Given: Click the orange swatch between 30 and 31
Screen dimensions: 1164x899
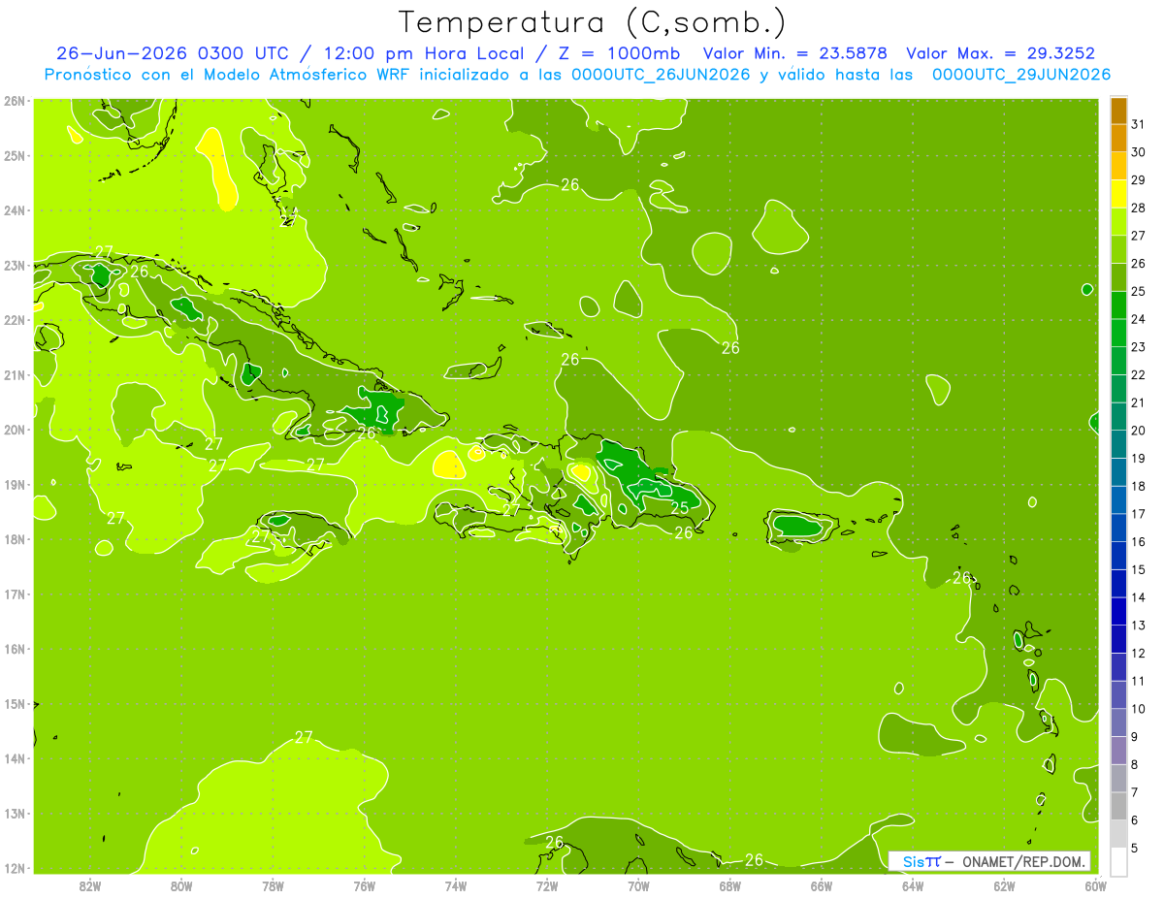Looking at the screenshot, I should click(x=1118, y=138).
